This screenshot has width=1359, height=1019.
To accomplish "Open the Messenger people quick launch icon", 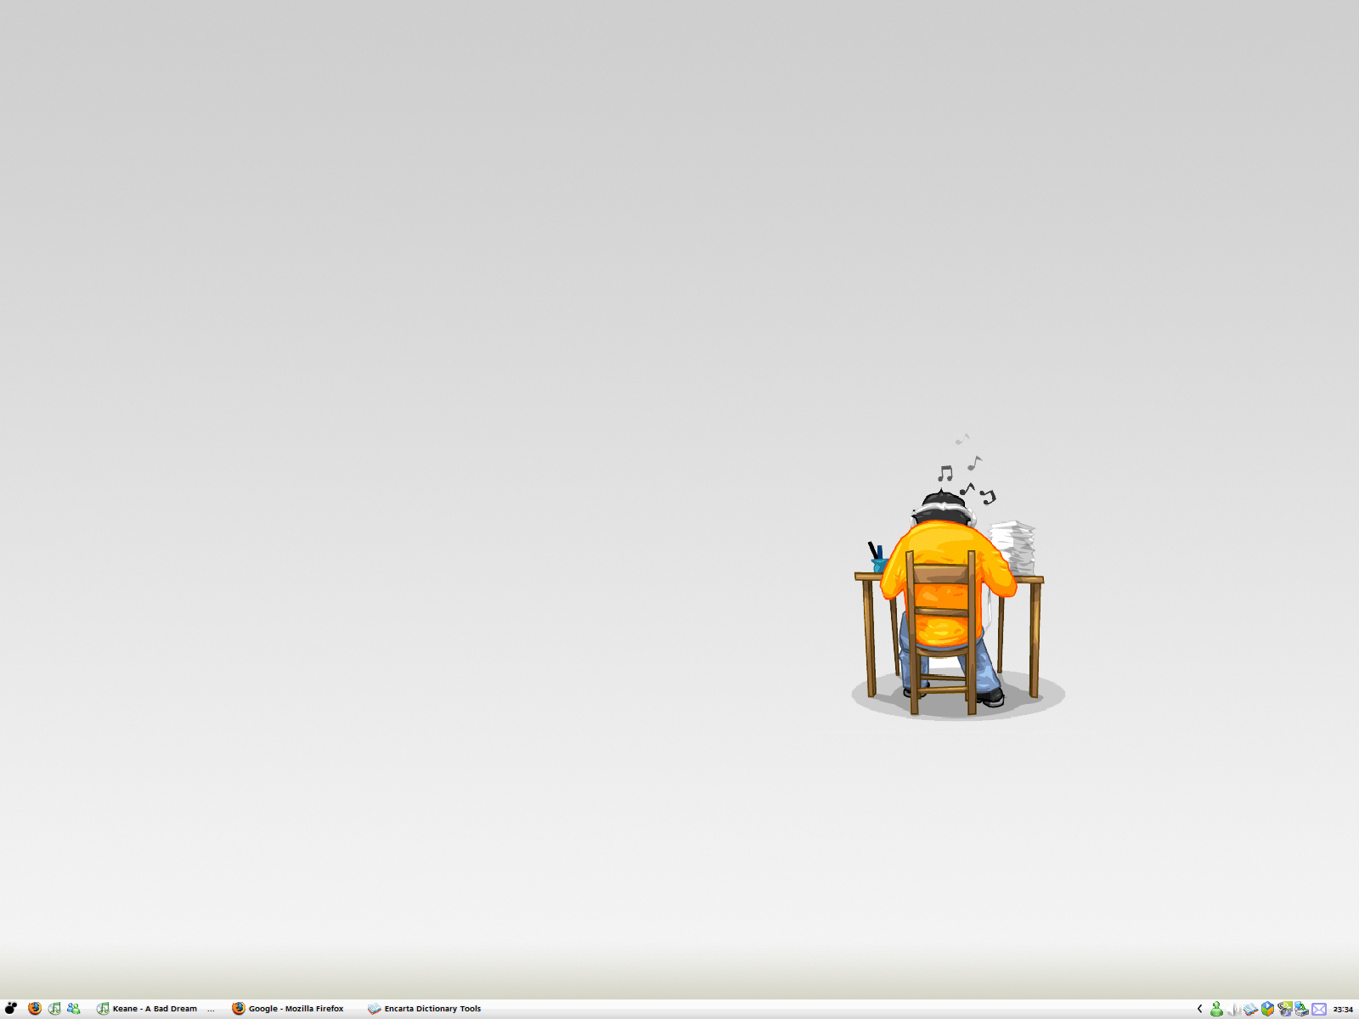I will click(74, 1008).
